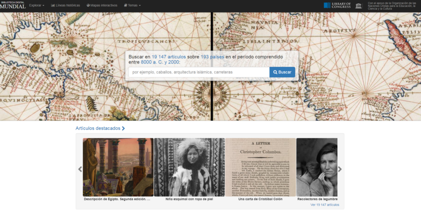Click the Biblioteca Digital Mundial logo
This screenshot has width=421, height=210.
tap(13, 5)
